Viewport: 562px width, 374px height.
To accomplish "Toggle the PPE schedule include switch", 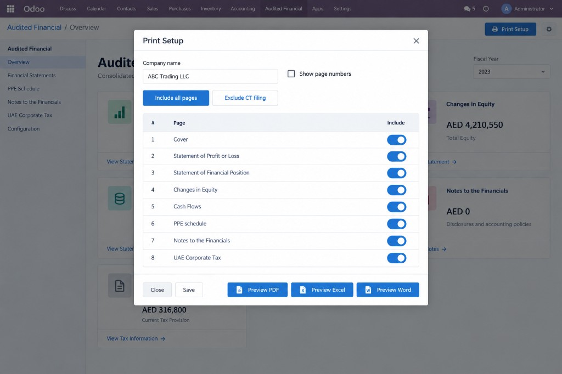I will [x=396, y=224].
